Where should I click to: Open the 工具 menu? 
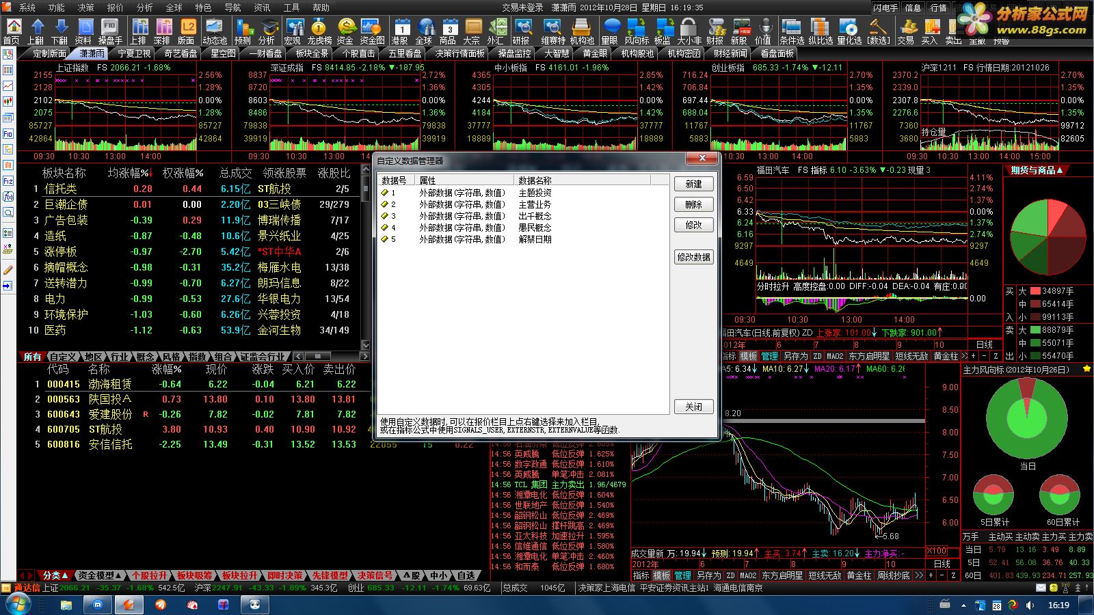[292, 8]
